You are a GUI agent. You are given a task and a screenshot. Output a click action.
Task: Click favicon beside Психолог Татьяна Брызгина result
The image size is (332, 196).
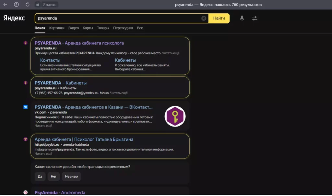click(x=25, y=139)
